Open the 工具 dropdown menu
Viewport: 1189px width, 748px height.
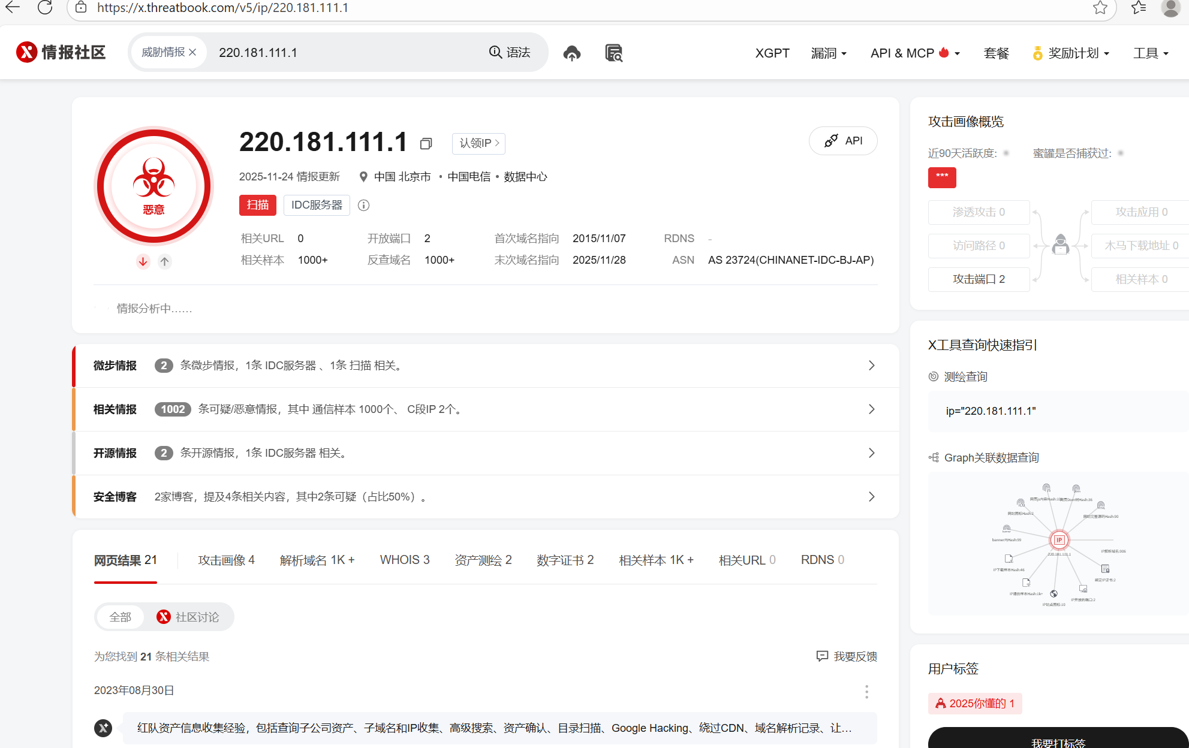1151,53
